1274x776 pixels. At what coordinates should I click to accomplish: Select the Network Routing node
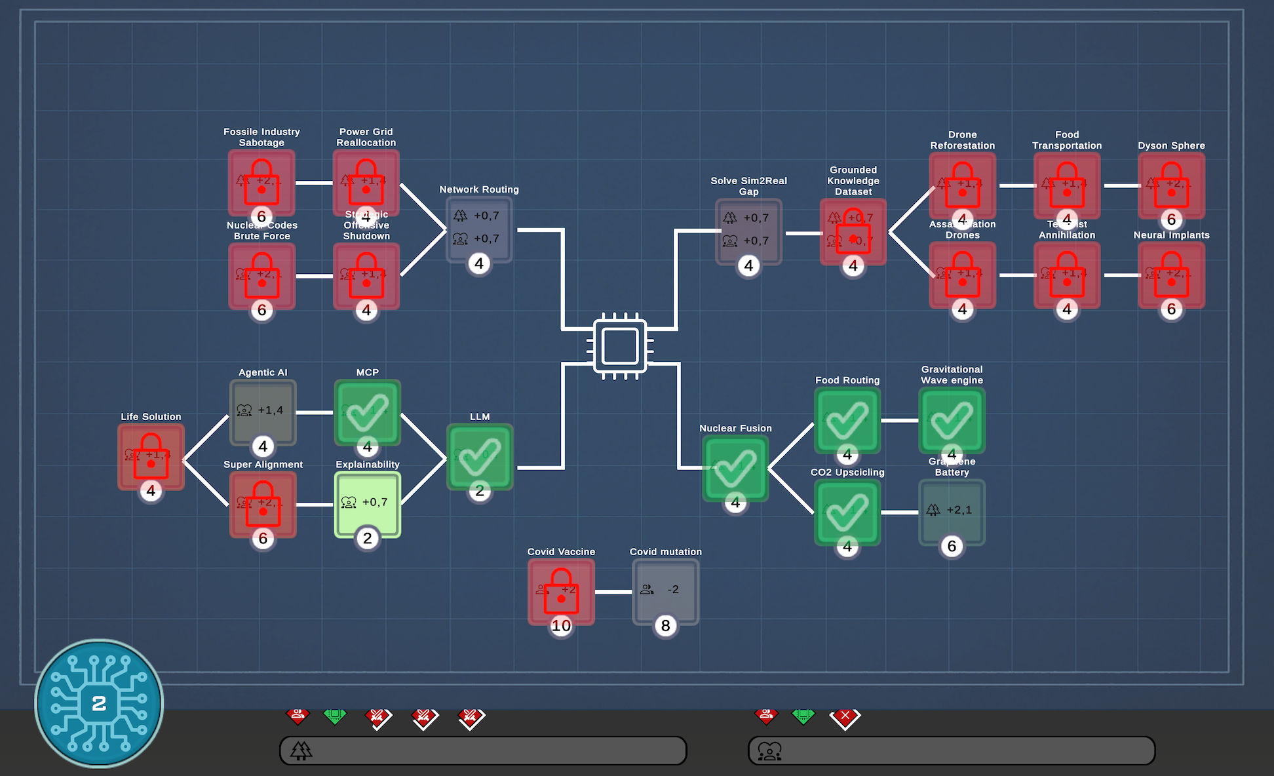(479, 229)
